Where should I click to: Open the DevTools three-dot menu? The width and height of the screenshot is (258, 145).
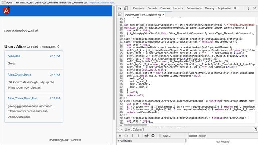click(x=248, y=8)
